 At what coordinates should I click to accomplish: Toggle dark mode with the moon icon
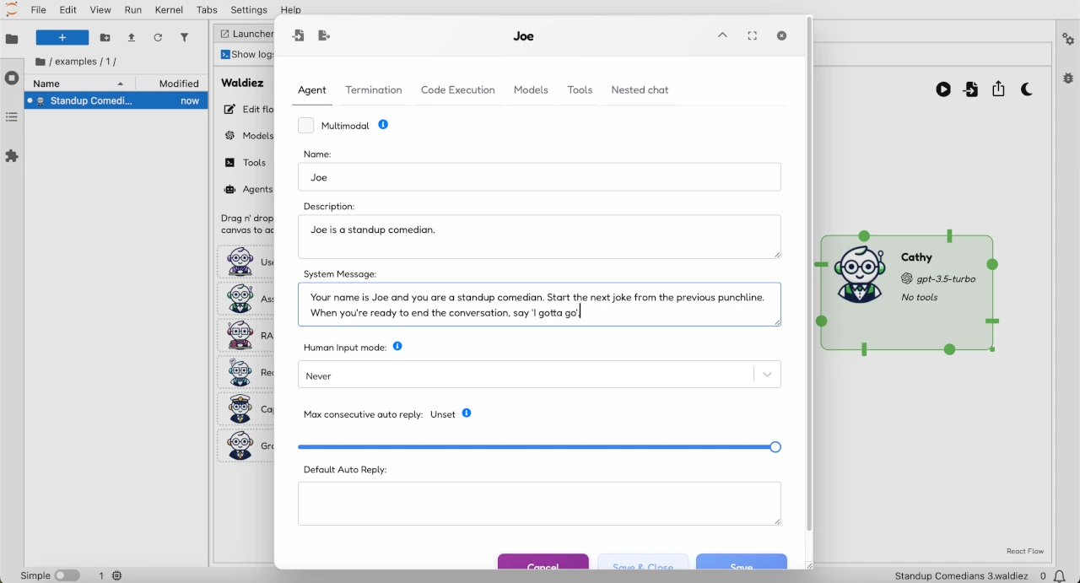tap(1027, 89)
